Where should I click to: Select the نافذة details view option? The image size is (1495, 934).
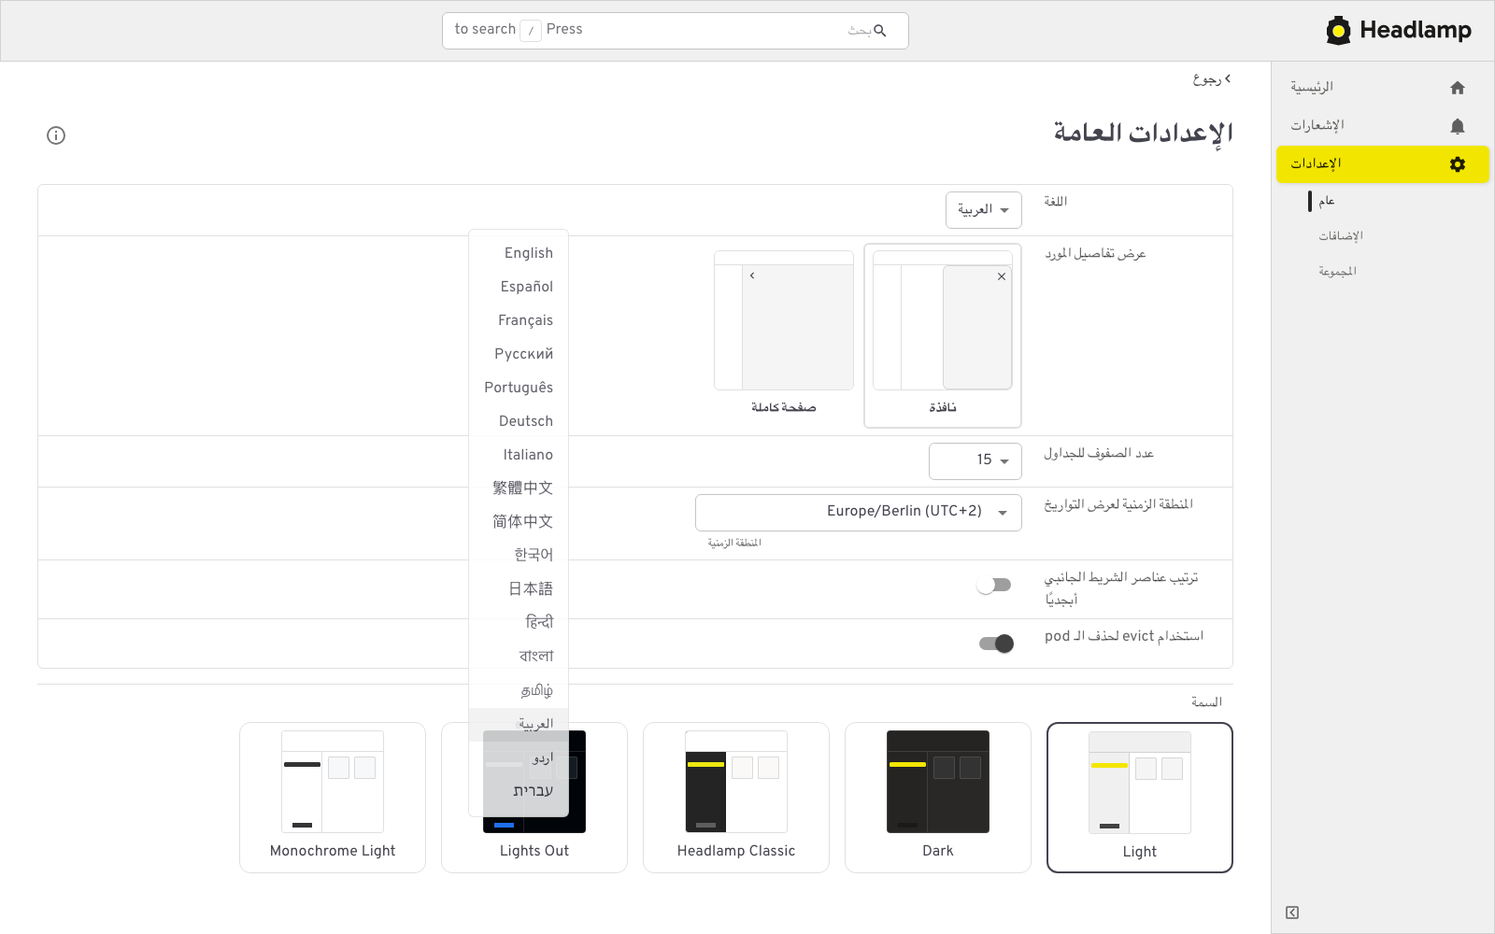[943, 336]
